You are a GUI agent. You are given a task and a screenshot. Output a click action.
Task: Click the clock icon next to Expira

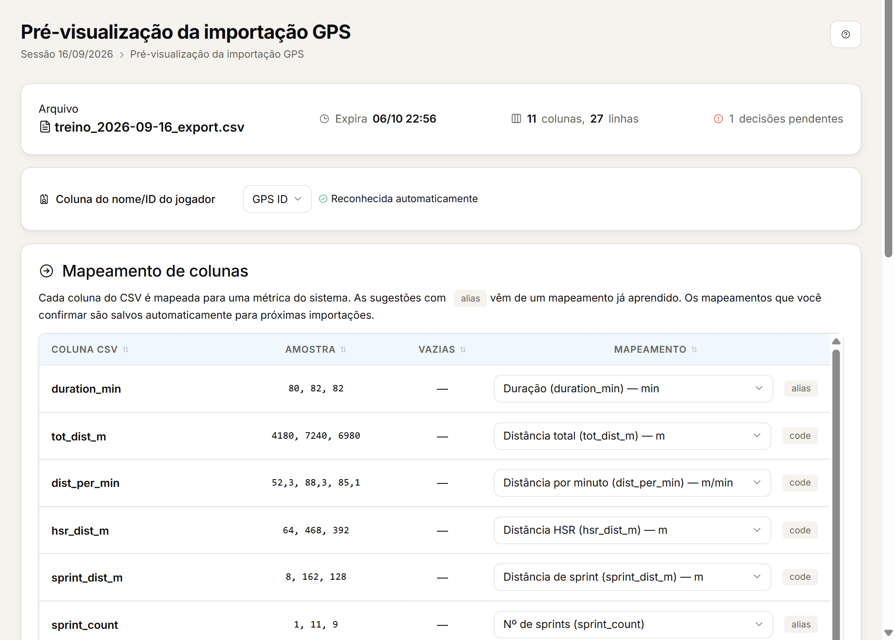324,119
